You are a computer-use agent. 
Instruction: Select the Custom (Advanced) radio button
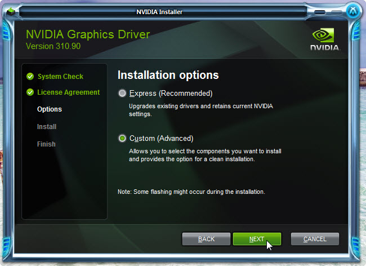tap(122, 138)
